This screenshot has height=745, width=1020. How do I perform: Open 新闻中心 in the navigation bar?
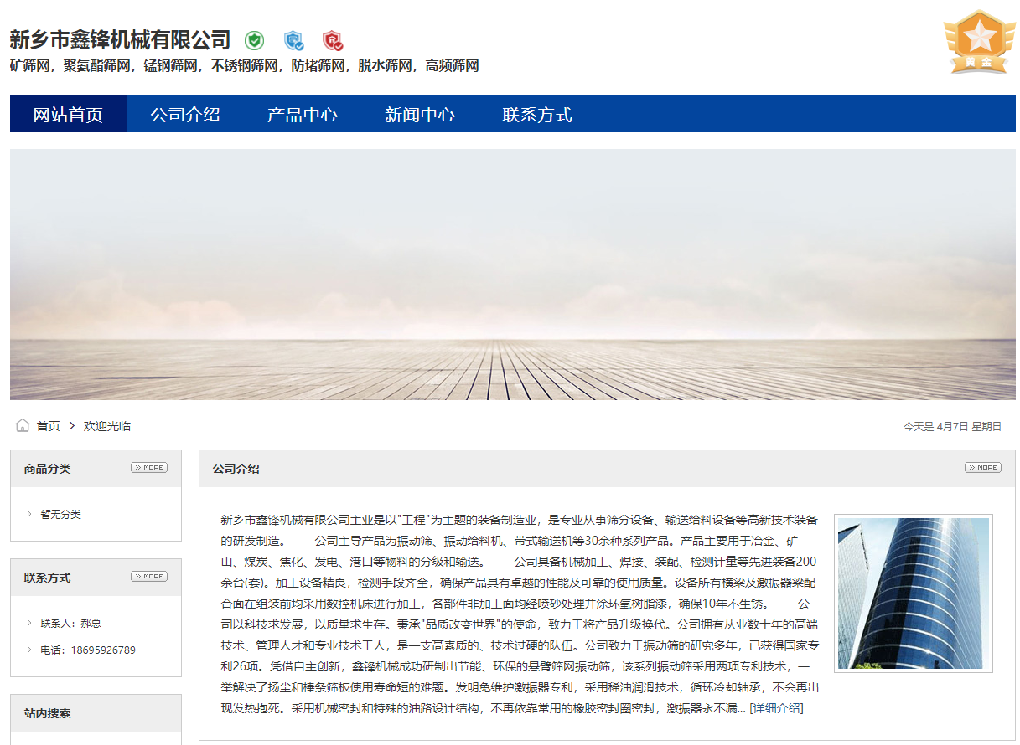point(420,115)
